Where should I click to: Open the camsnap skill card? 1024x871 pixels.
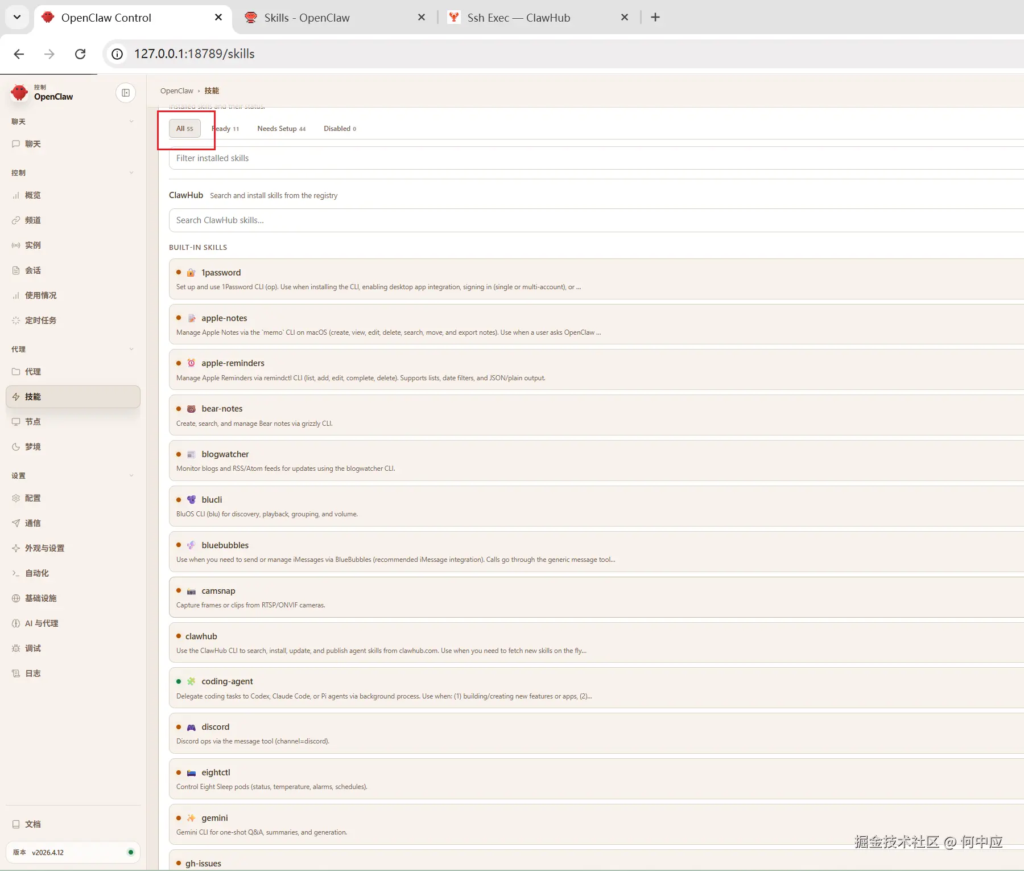click(x=596, y=597)
